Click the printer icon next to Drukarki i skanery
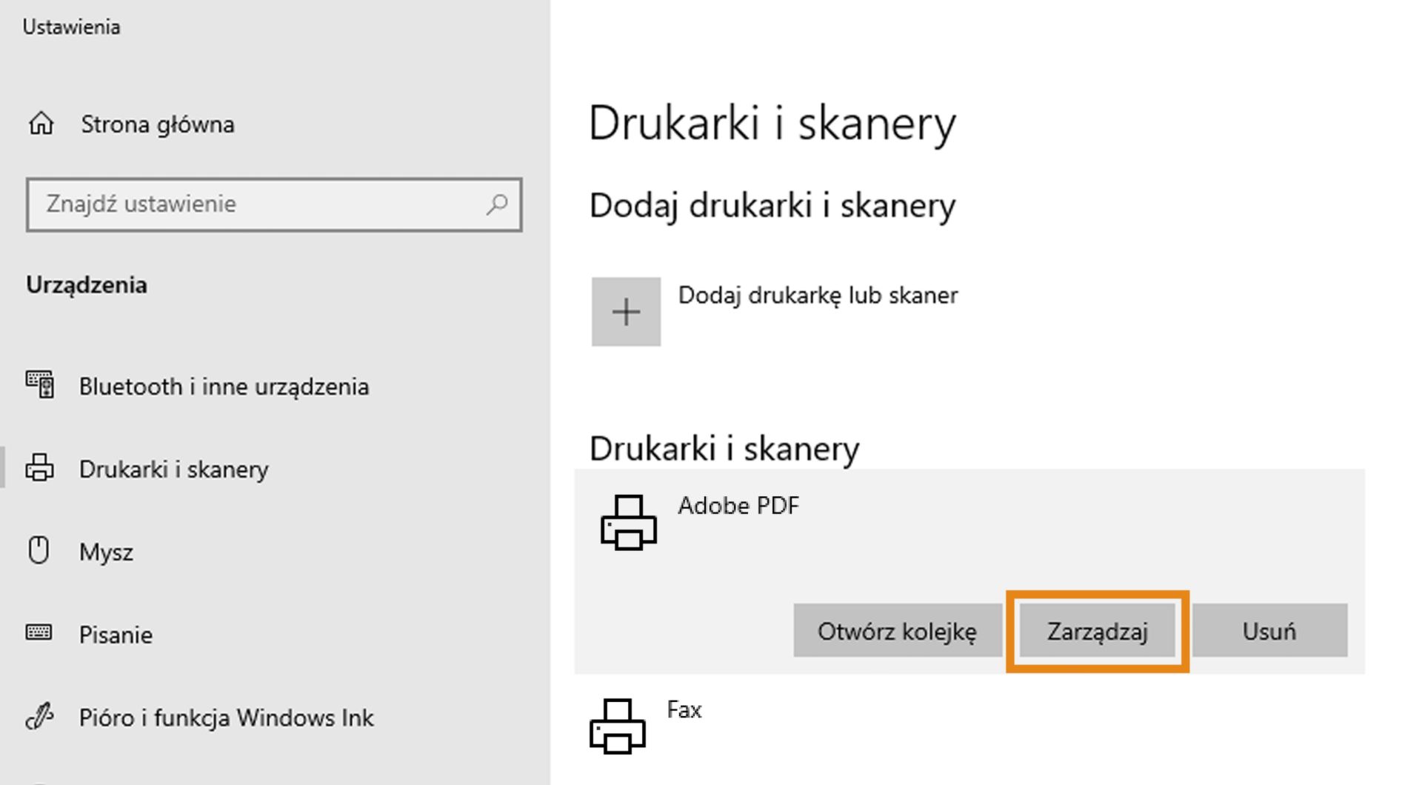1422x785 pixels. [x=41, y=469]
